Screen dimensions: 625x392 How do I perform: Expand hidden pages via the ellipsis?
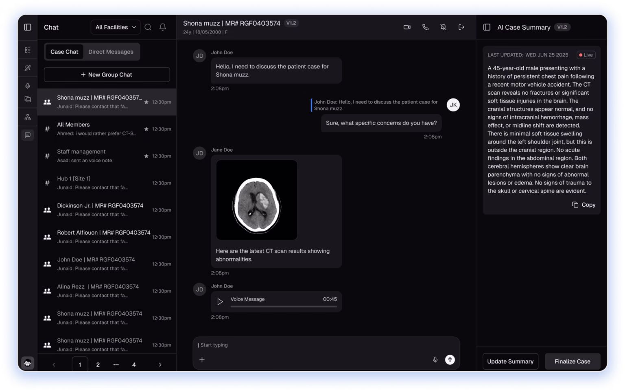coord(116,365)
